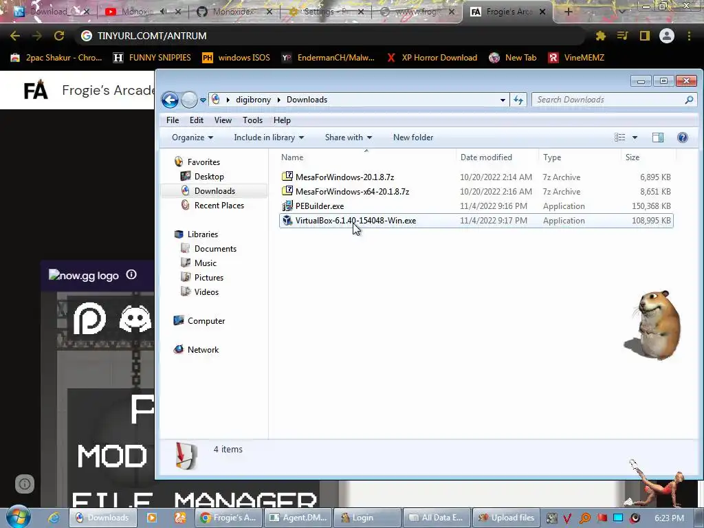
Task: Click the PEBuilder.exe file icon
Action: point(287,206)
